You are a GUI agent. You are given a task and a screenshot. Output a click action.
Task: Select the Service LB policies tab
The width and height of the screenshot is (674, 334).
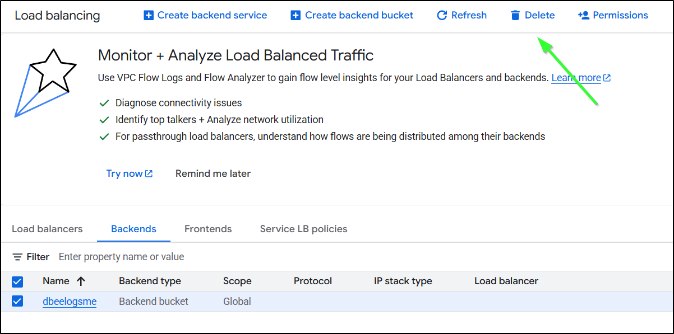pos(303,229)
